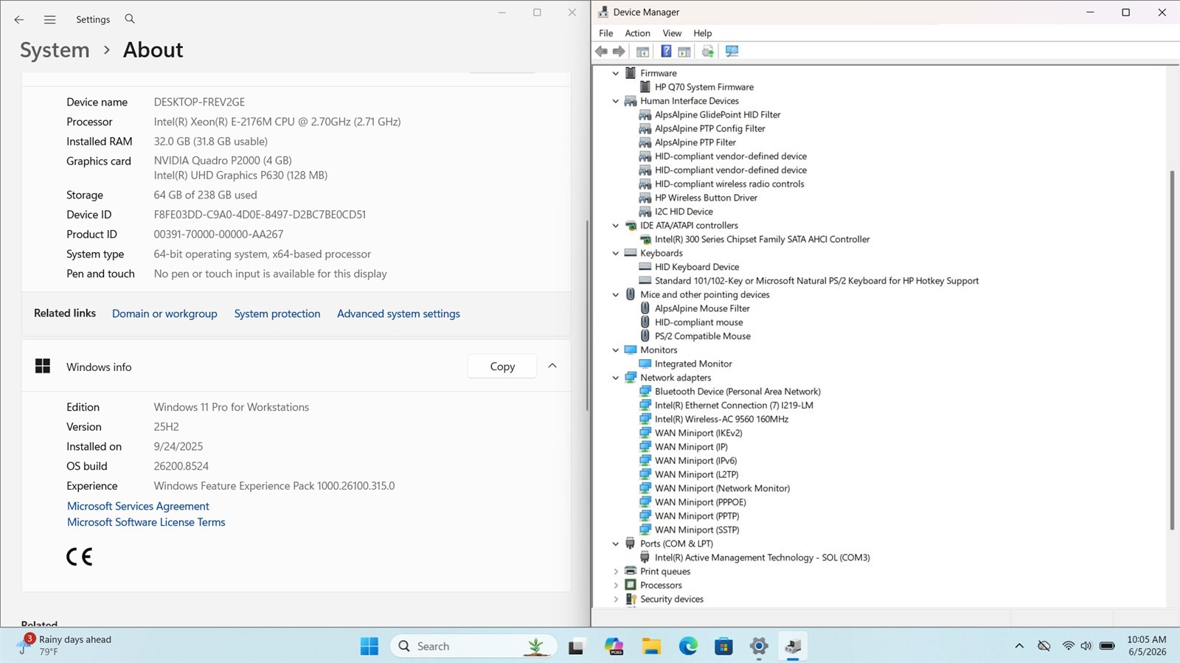Screen dimensions: 1180x663
Task: Select Intel(R) 300 Series SATA AHCI Controller
Action: coord(762,240)
